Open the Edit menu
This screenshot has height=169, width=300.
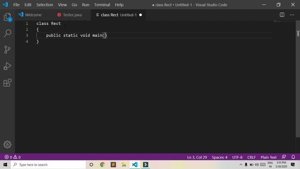(28, 5)
